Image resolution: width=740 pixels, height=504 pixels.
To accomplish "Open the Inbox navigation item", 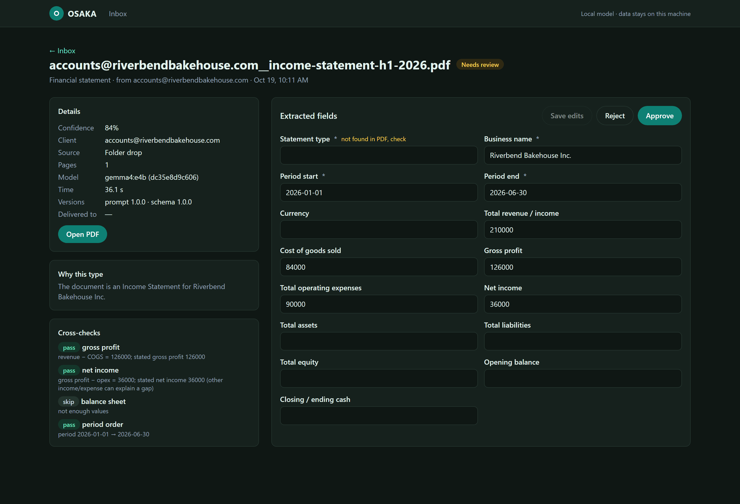I will pos(117,14).
